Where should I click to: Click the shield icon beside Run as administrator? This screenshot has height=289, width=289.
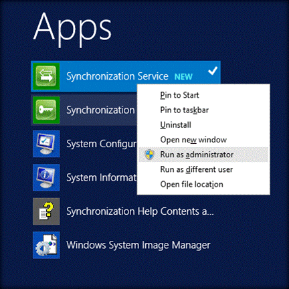[149, 155]
